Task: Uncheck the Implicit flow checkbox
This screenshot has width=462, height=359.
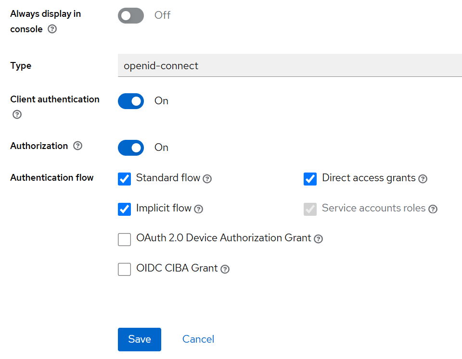Action: click(x=125, y=209)
